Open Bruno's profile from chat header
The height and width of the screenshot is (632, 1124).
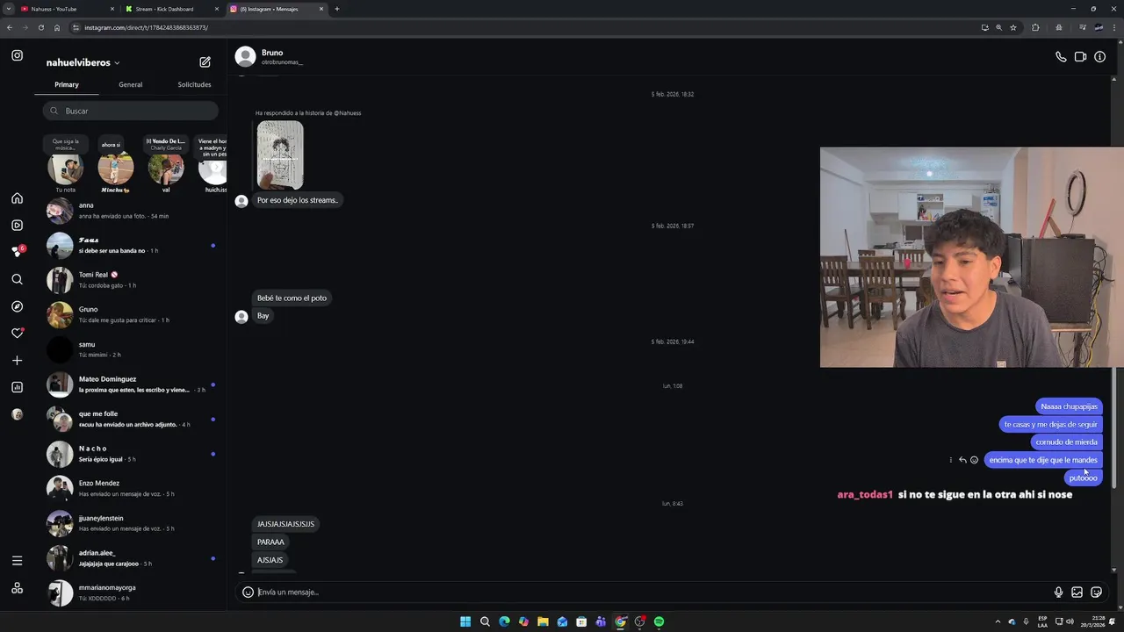point(270,57)
